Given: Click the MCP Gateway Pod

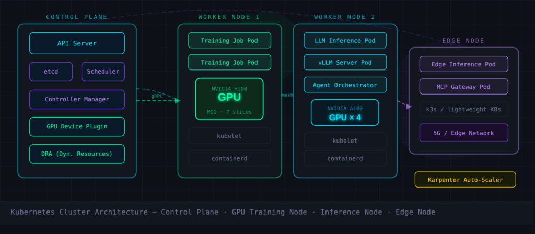Looking at the screenshot, I should 463,87.
